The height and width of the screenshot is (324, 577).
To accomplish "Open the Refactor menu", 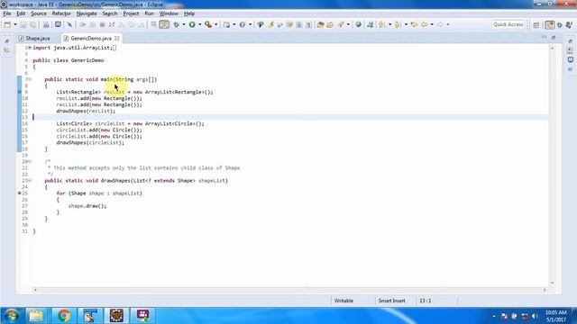I will pos(61,13).
